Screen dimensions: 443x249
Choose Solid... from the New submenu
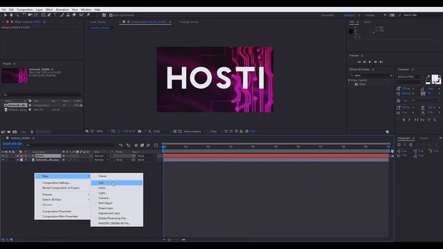[x=117, y=188]
